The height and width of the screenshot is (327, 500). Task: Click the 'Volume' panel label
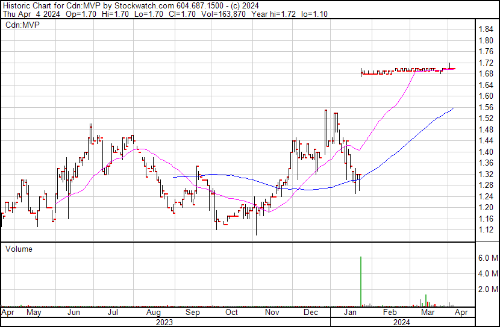coord(19,249)
